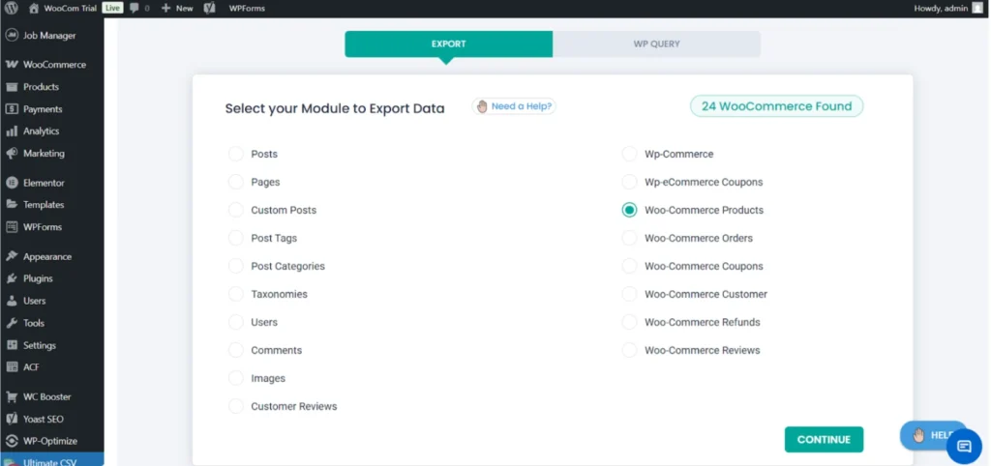
Task: Click the plus icon next to New
Action: coord(165,8)
